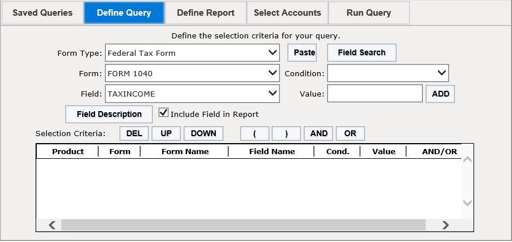Expand the Condition dropdown
The image size is (512, 242).
click(388, 73)
